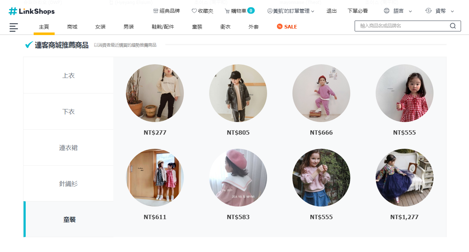Select the 上衣 category tab
The image size is (469, 252).
point(68,75)
